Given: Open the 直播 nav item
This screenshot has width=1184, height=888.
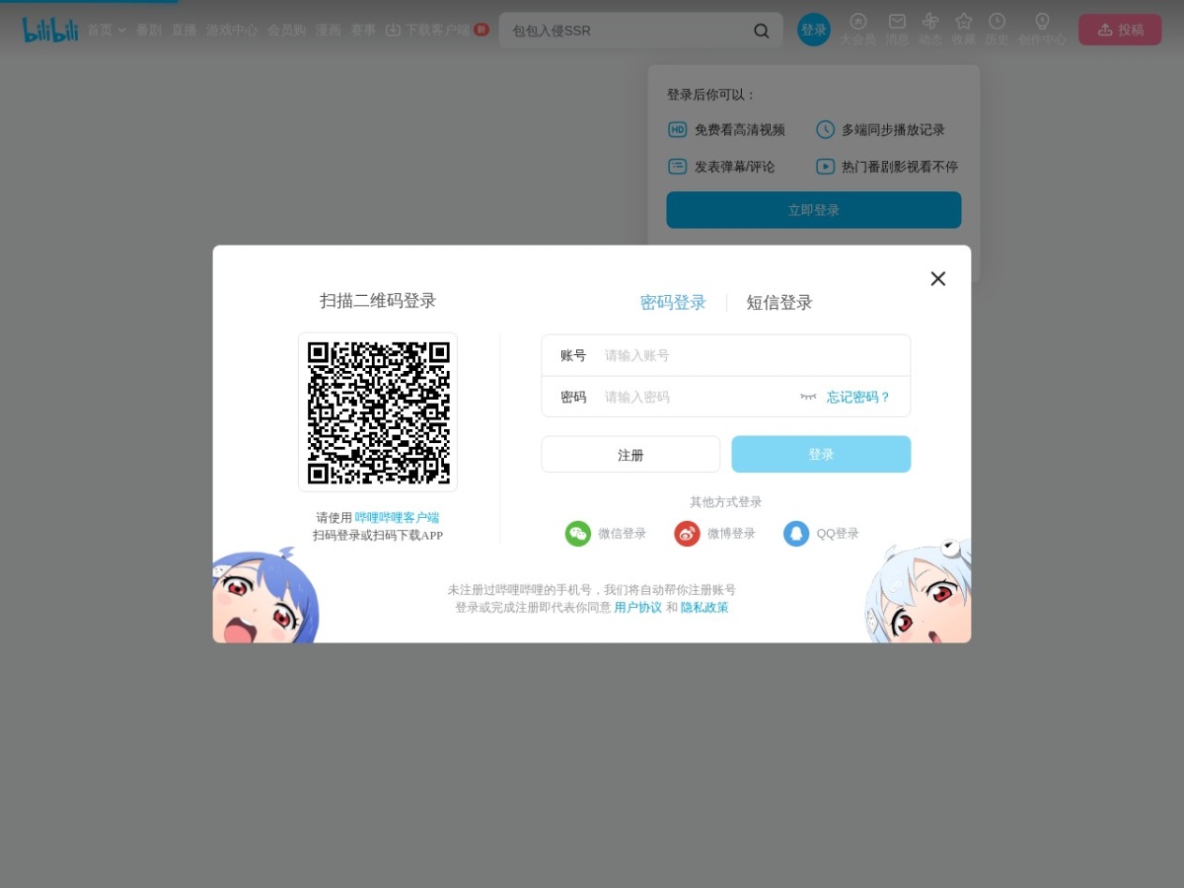Looking at the screenshot, I should click(x=184, y=31).
